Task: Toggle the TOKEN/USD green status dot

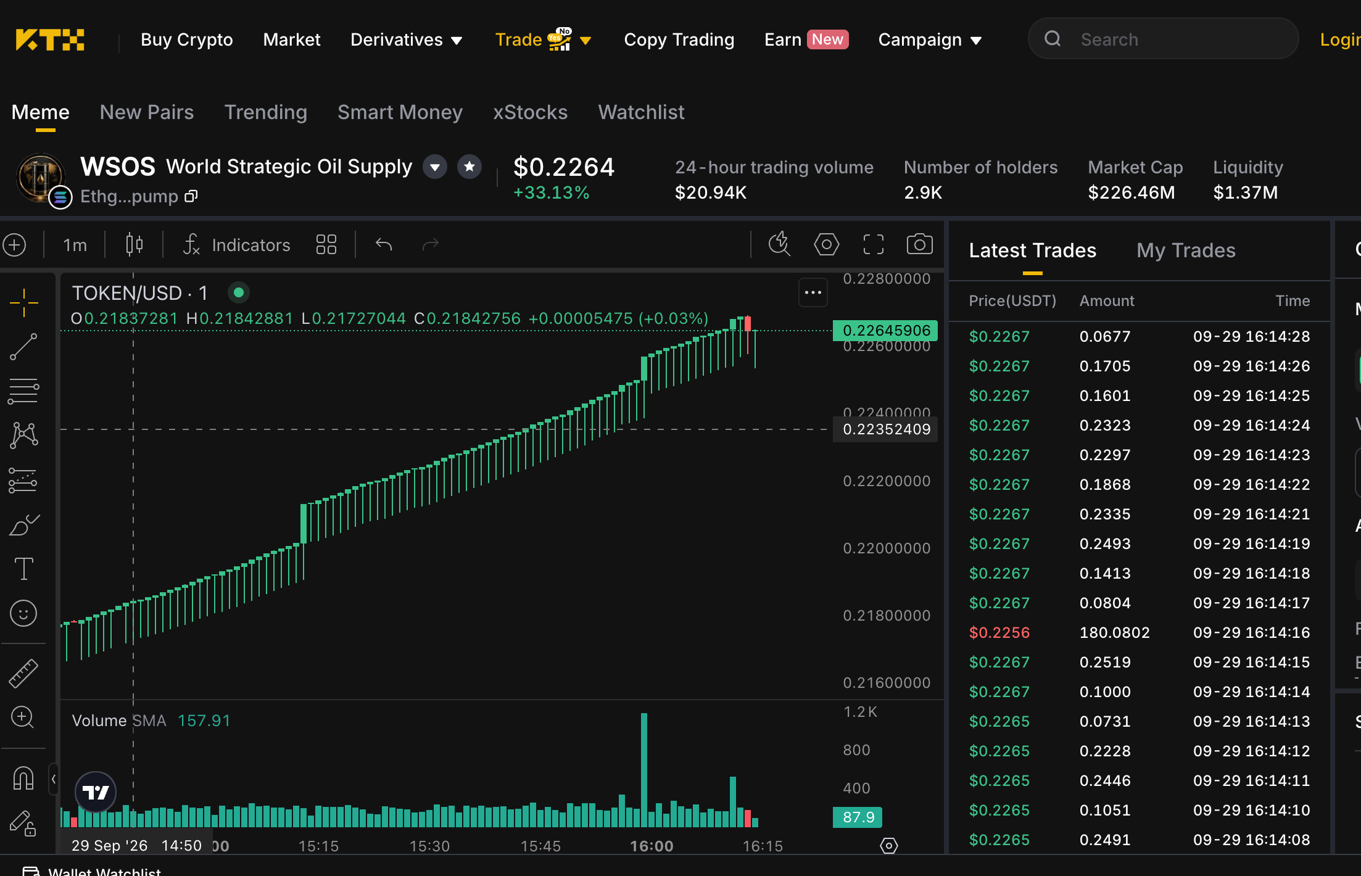Action: 239,292
